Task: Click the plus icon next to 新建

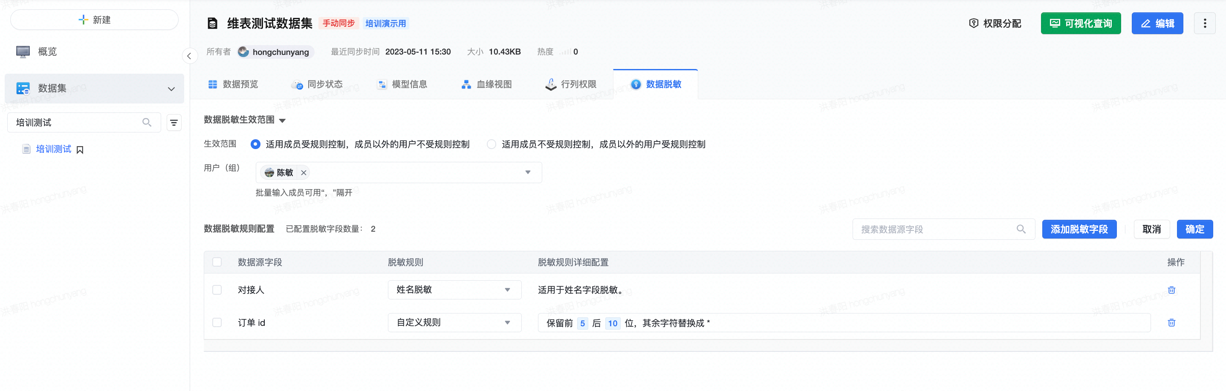Action: tap(83, 20)
